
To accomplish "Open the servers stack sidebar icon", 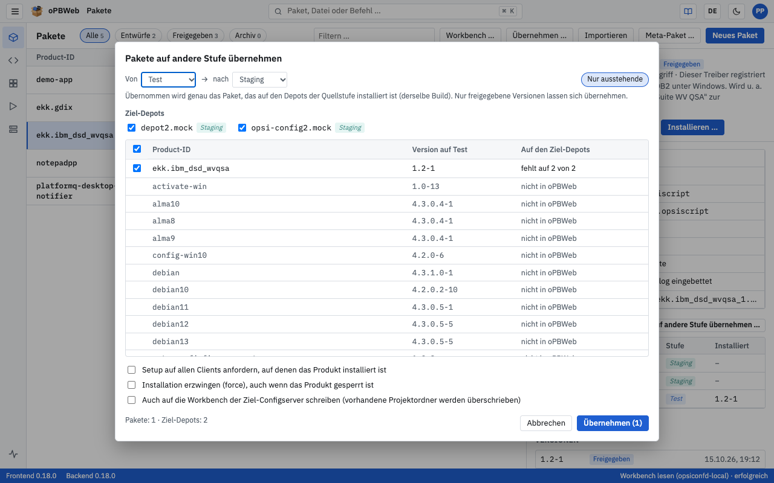I will tap(13, 129).
